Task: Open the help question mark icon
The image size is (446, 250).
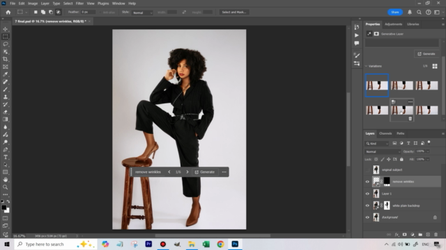Action: [429, 12]
